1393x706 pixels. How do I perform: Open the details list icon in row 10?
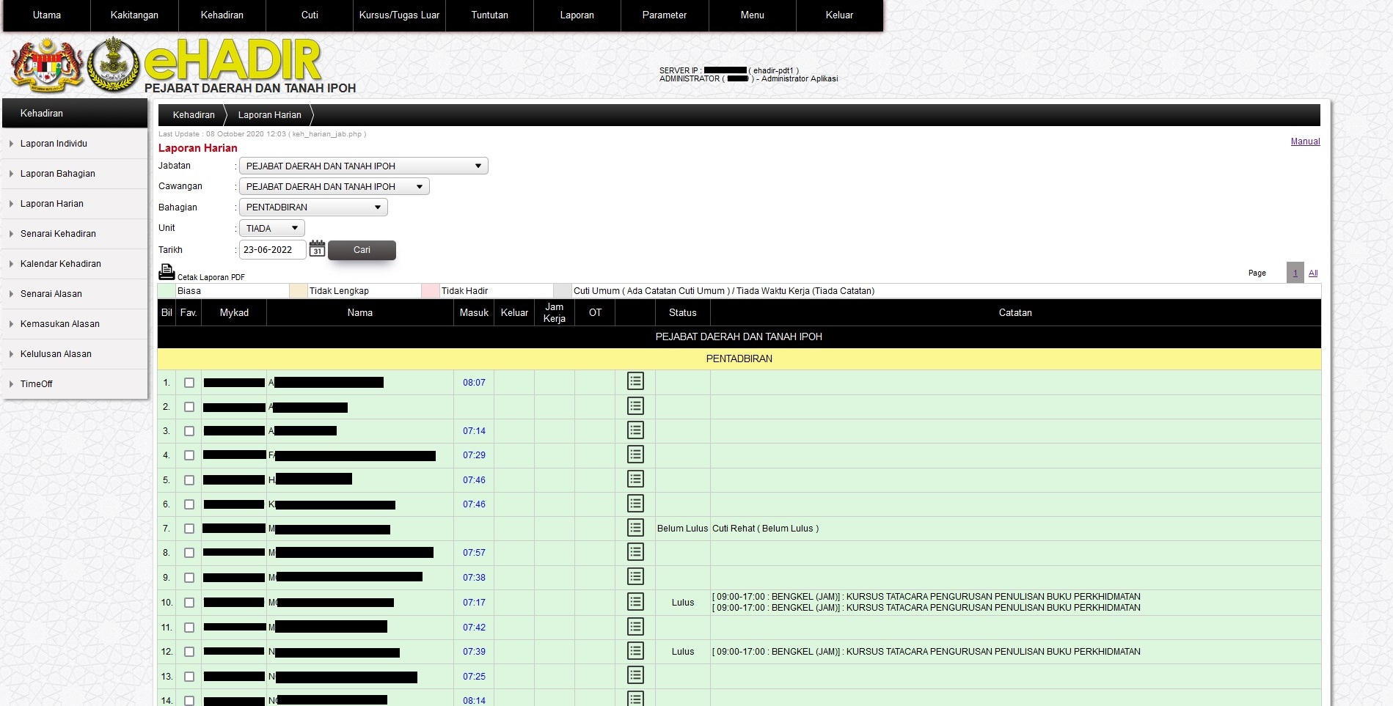[x=635, y=602]
